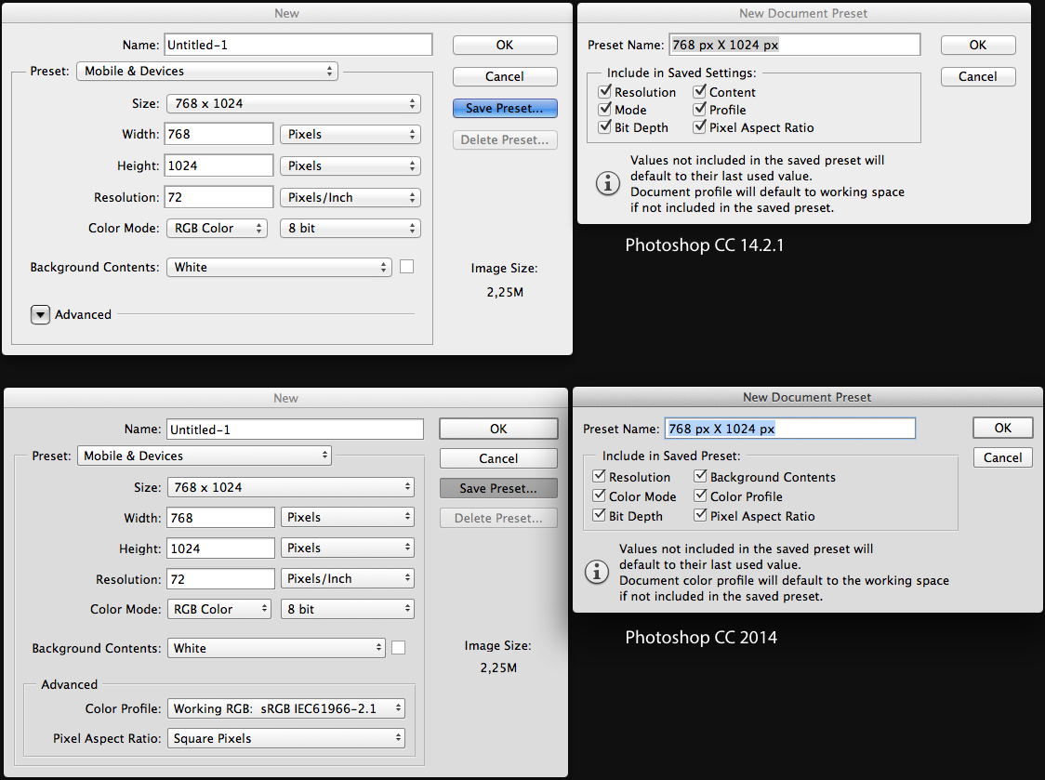Open Background Contents dropdown in top New dialog
This screenshot has height=780, width=1045.
pos(279,268)
